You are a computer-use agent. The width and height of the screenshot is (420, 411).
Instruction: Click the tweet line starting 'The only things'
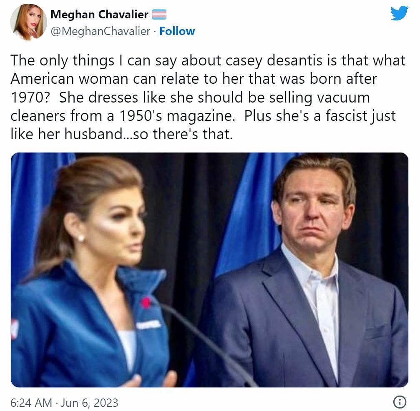coord(208,60)
